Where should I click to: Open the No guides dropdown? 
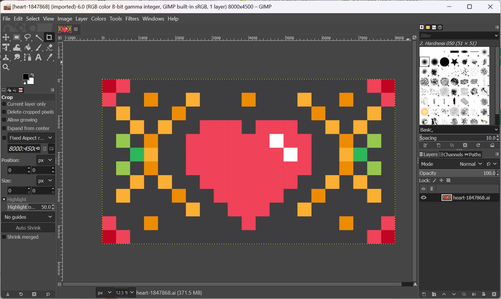pyautogui.click(x=28, y=217)
